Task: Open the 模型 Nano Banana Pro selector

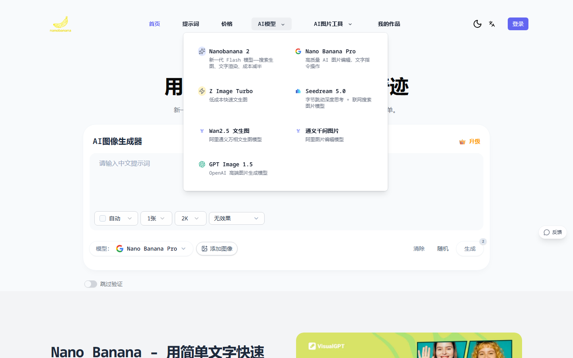Action: tap(141, 249)
